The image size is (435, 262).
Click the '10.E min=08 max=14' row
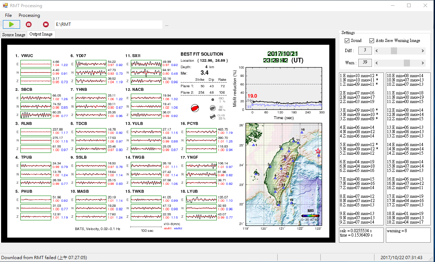405,76
